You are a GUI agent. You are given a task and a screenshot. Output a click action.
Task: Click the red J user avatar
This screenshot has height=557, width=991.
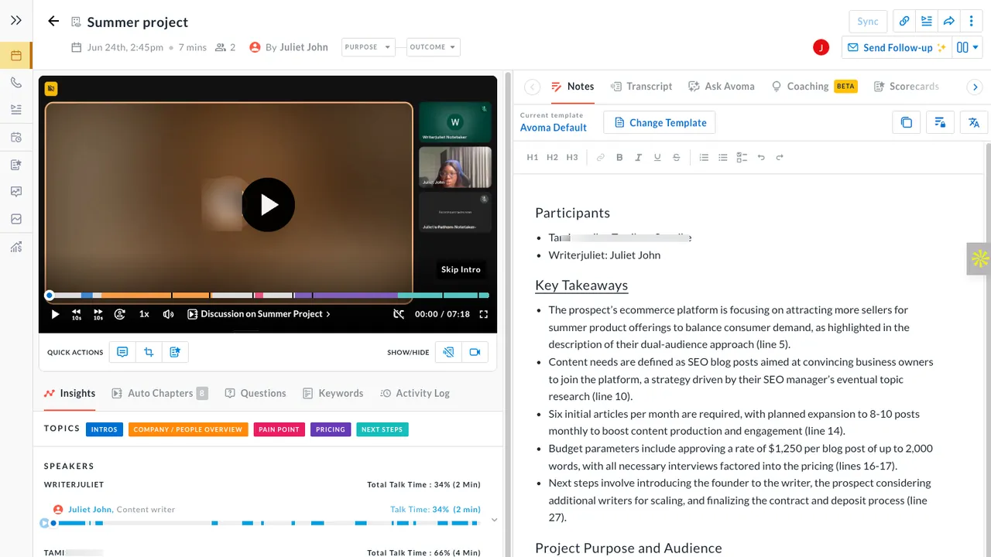click(821, 47)
